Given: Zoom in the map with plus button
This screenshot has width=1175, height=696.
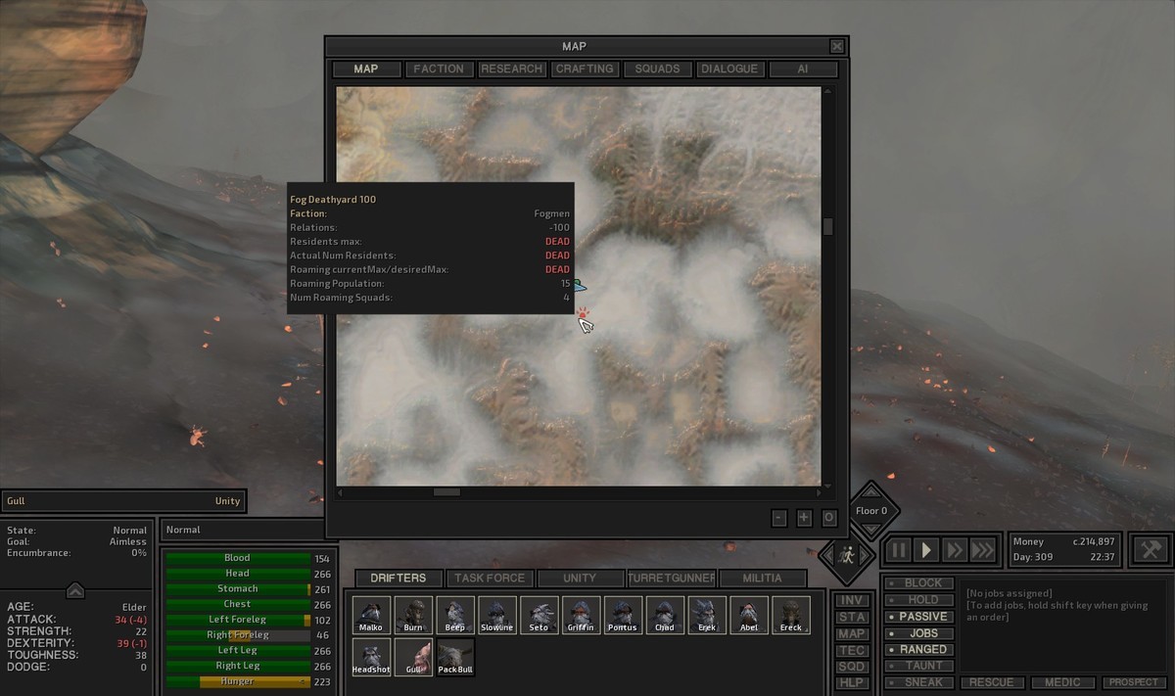Looking at the screenshot, I should [805, 518].
